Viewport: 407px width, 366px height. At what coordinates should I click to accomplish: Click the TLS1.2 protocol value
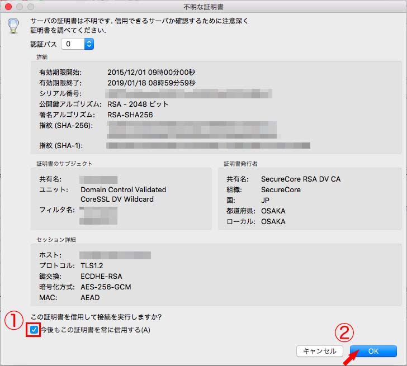[x=92, y=265]
